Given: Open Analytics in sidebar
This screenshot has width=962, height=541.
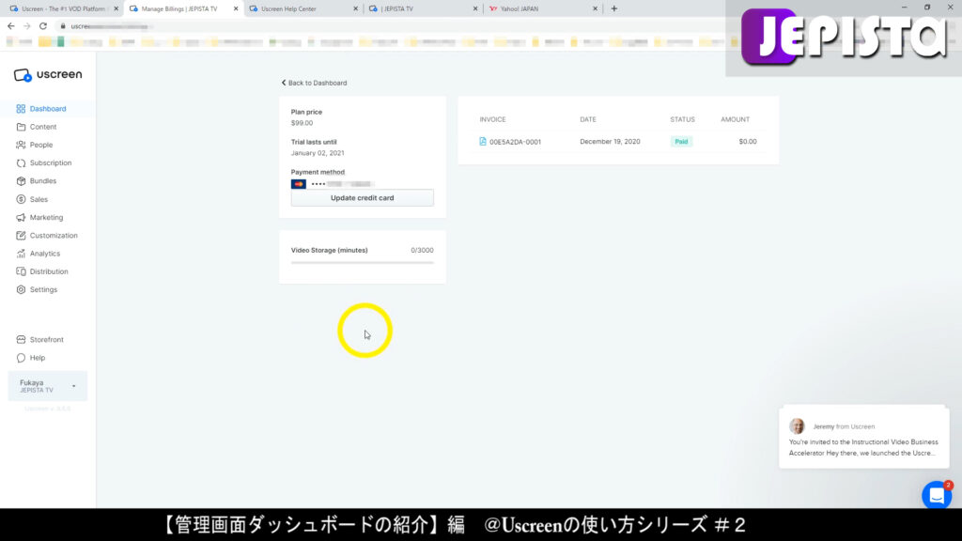Looking at the screenshot, I should coord(45,254).
